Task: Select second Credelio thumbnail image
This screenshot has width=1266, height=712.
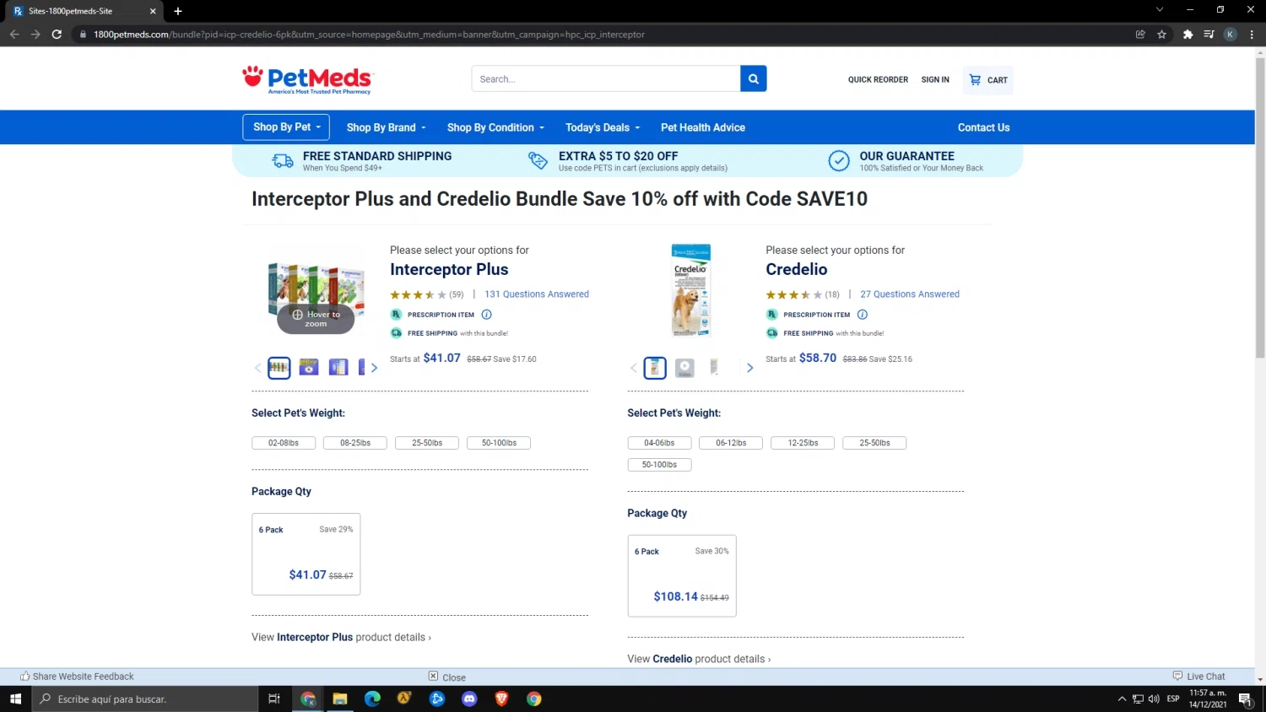Action: [684, 368]
